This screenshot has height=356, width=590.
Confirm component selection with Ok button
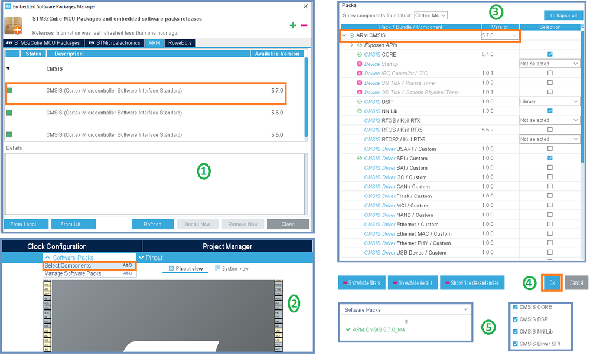tap(552, 283)
